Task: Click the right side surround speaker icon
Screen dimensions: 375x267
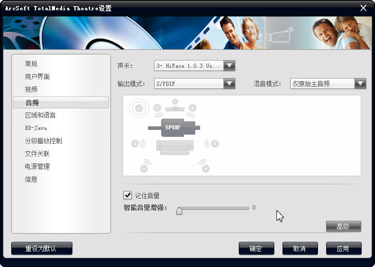Action: pyautogui.click(x=214, y=144)
